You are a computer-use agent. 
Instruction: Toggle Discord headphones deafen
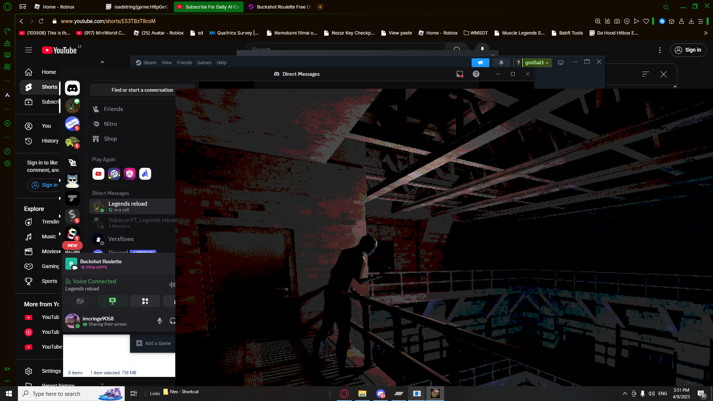(172, 321)
